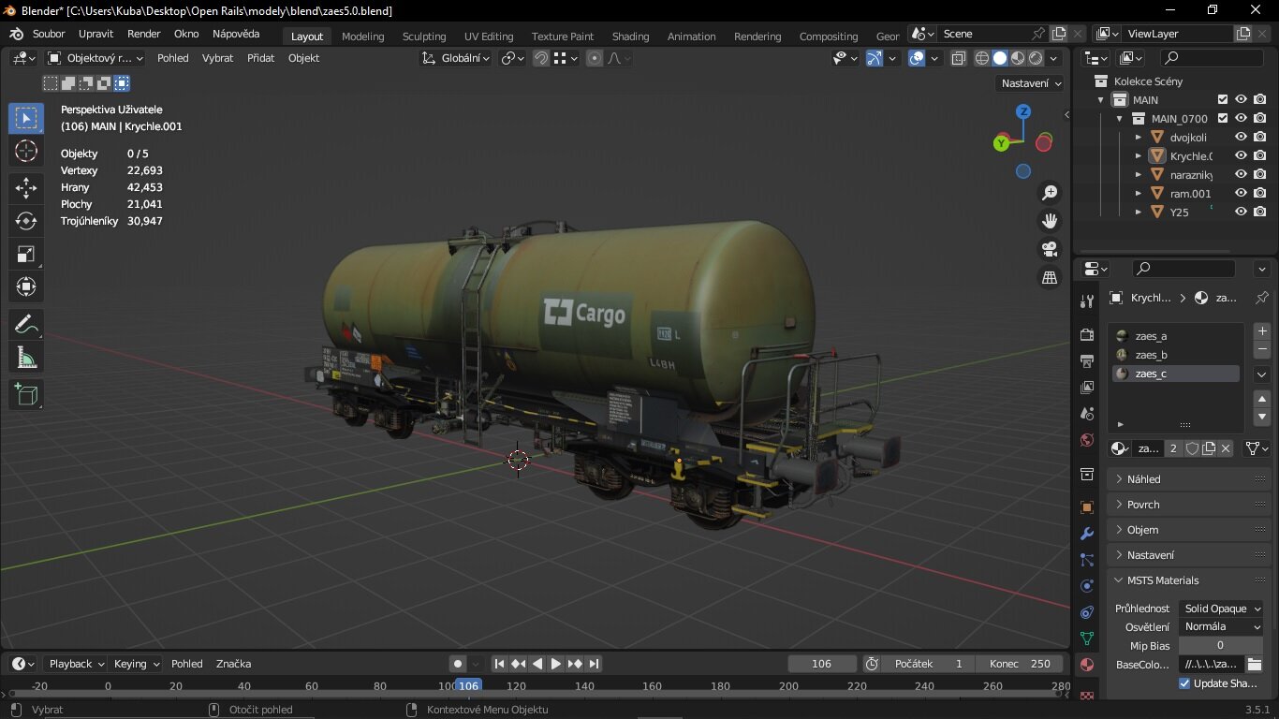
Task: Hide the dvojkoli object in outliner
Action: (x=1241, y=137)
